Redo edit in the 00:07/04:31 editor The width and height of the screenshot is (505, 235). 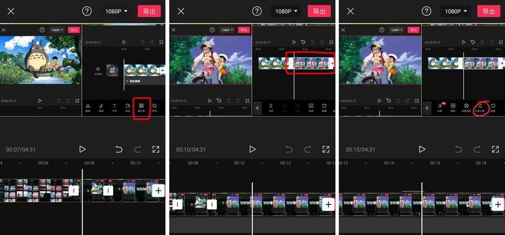(137, 149)
